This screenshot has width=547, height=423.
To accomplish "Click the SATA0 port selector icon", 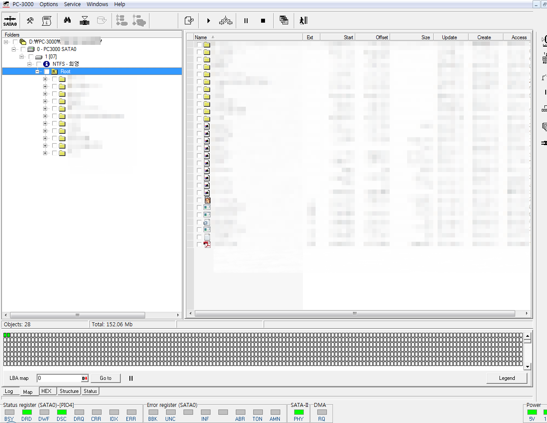I will [10, 20].
